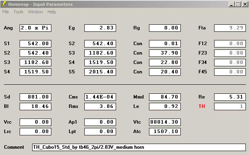The height and width of the screenshot is (155, 249).
Task: Click the Lrc input field
Action: (x=35, y=131)
